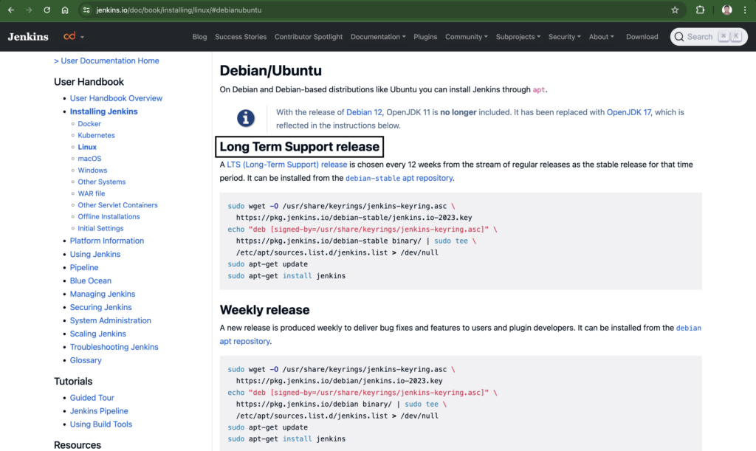Open the Kubernetes install page
756x451 pixels.
(x=97, y=135)
